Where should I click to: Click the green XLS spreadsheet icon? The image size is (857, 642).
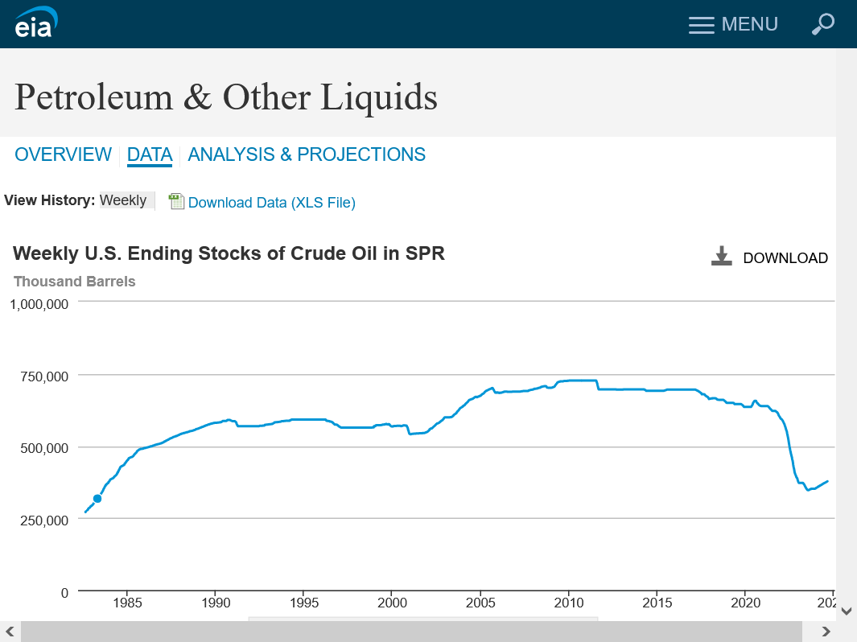click(176, 202)
